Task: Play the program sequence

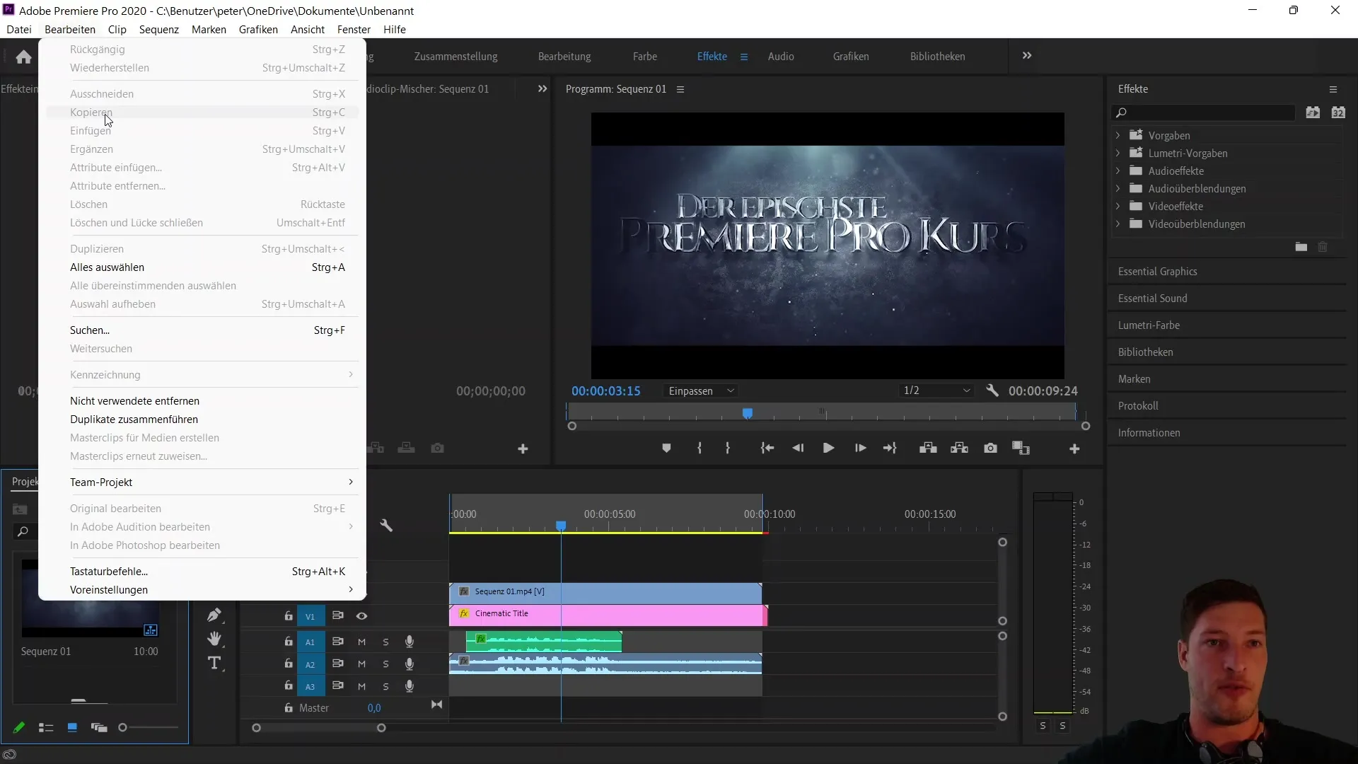Action: click(x=828, y=448)
